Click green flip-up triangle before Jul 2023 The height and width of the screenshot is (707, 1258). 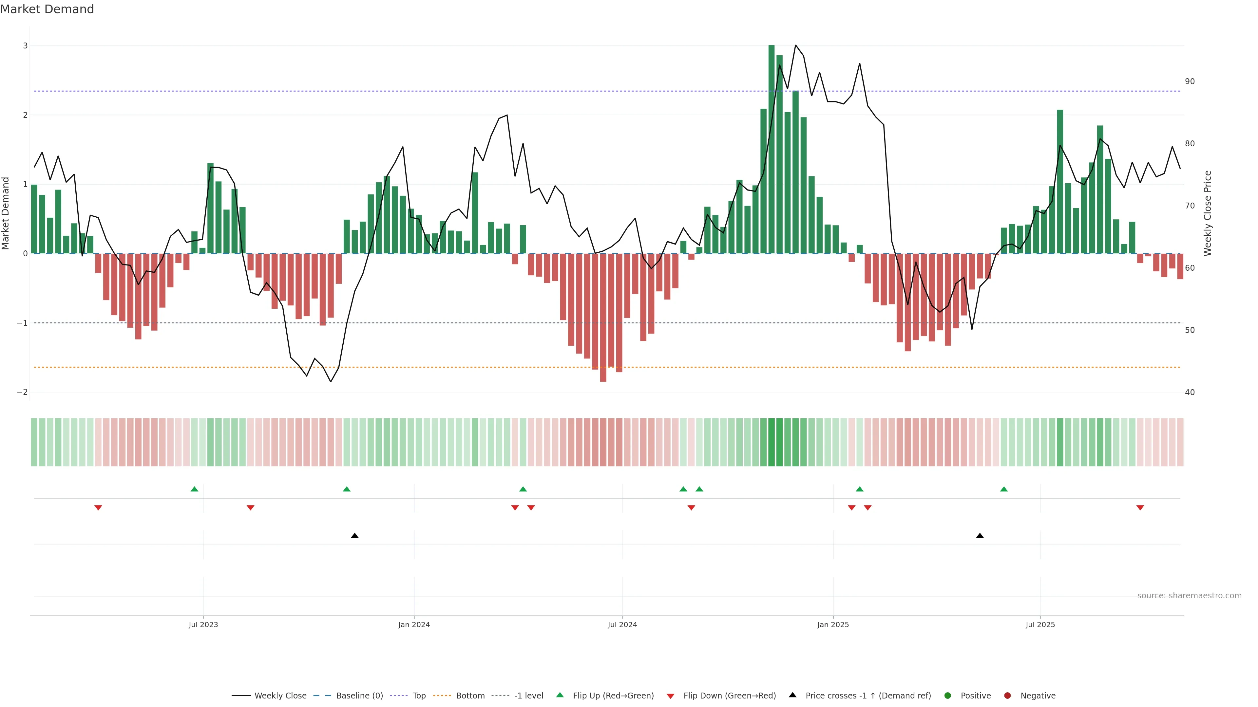click(194, 489)
